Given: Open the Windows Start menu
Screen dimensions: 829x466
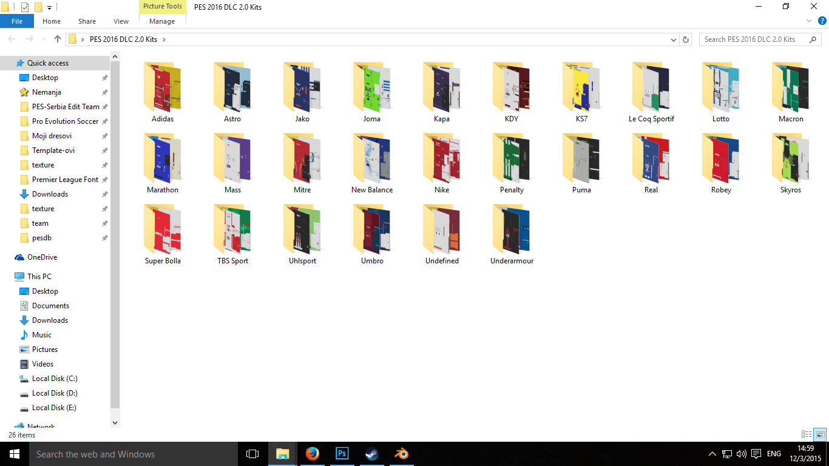Looking at the screenshot, I should [x=15, y=454].
